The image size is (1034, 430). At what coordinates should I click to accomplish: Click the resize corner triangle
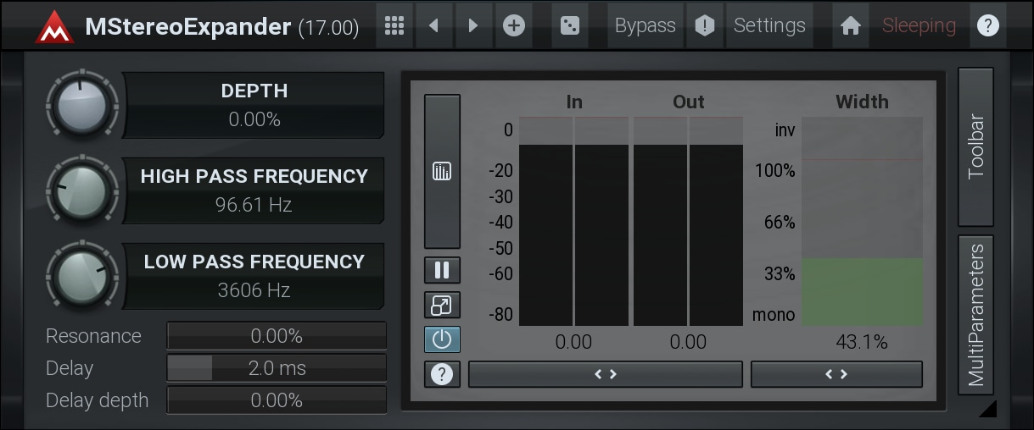pos(987,410)
